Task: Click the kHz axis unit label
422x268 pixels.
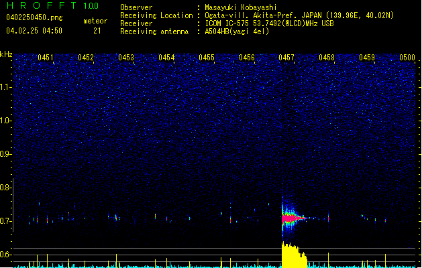Action: 6,54
